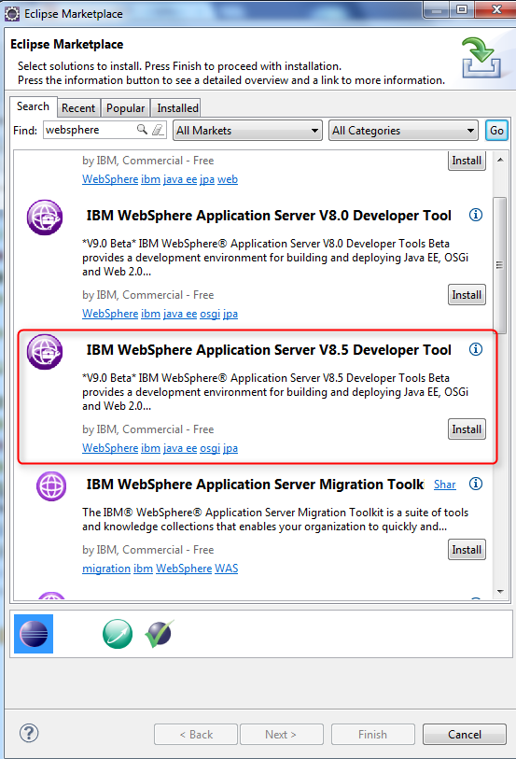
Task: Click the Finish button
Action: [x=373, y=735]
